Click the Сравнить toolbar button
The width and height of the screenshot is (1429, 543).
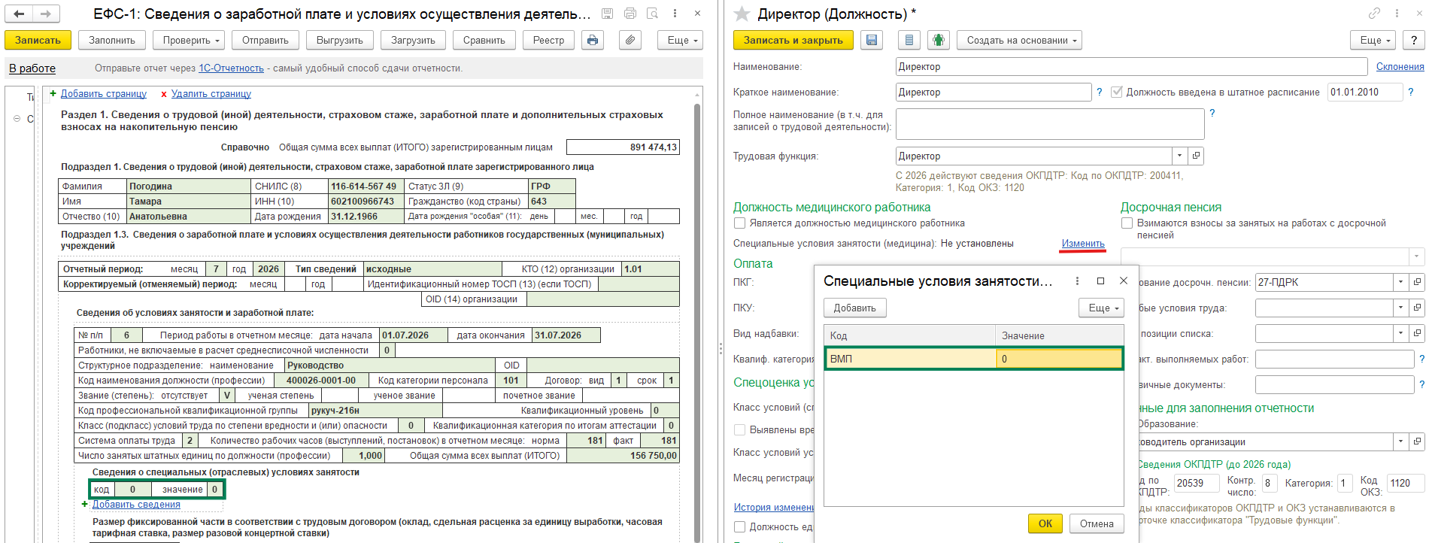coord(484,40)
